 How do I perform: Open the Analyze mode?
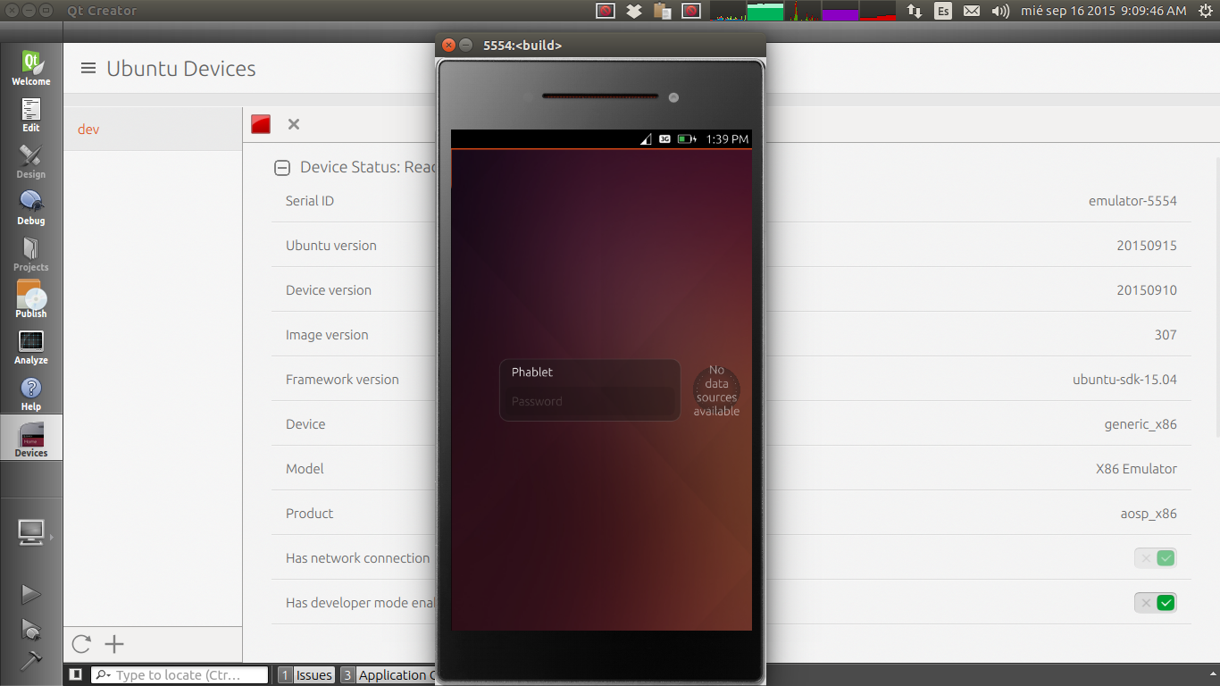coord(31,347)
